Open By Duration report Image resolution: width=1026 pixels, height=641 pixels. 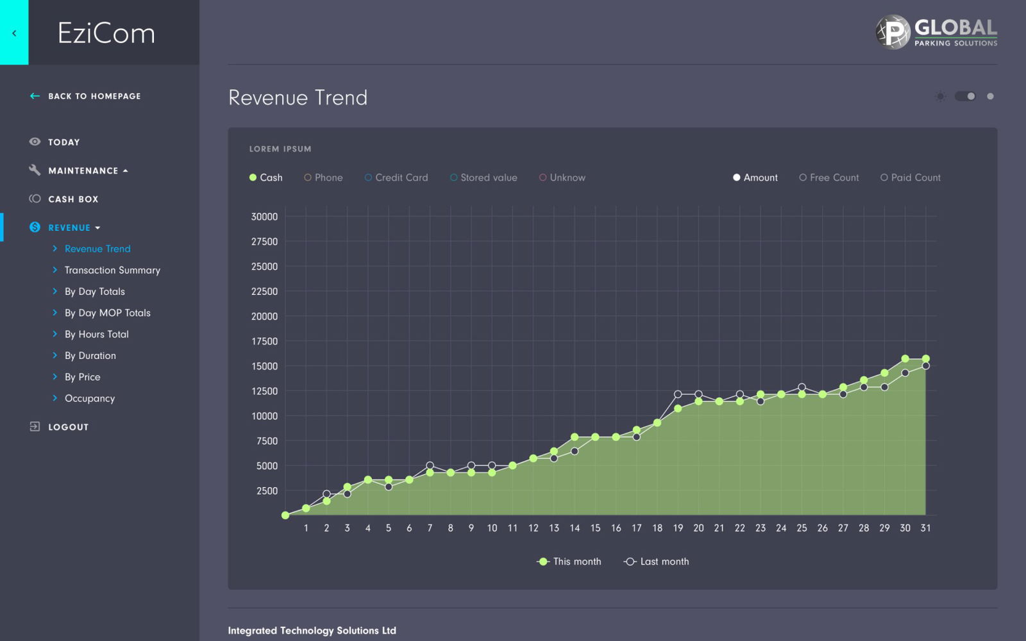coord(90,356)
